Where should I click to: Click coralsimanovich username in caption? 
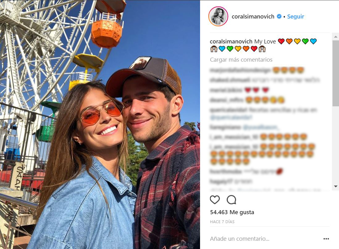tap(231, 41)
